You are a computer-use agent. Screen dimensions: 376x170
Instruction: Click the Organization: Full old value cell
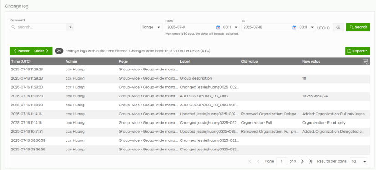pyautogui.click(x=257, y=123)
